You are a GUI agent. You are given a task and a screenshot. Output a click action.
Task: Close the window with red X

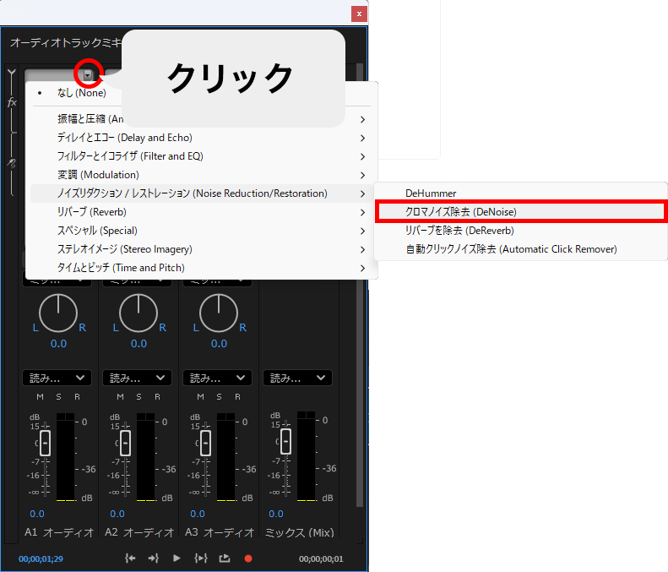359,14
